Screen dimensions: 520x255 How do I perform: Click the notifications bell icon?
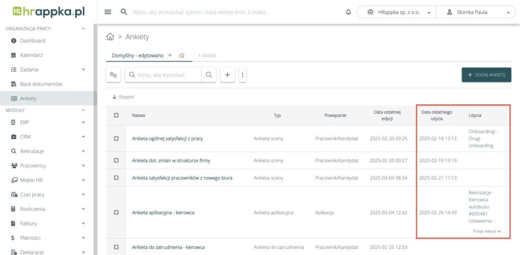[x=348, y=12]
